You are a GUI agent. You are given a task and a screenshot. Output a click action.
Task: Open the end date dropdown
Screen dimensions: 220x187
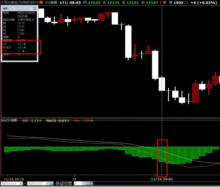click(47, 183)
